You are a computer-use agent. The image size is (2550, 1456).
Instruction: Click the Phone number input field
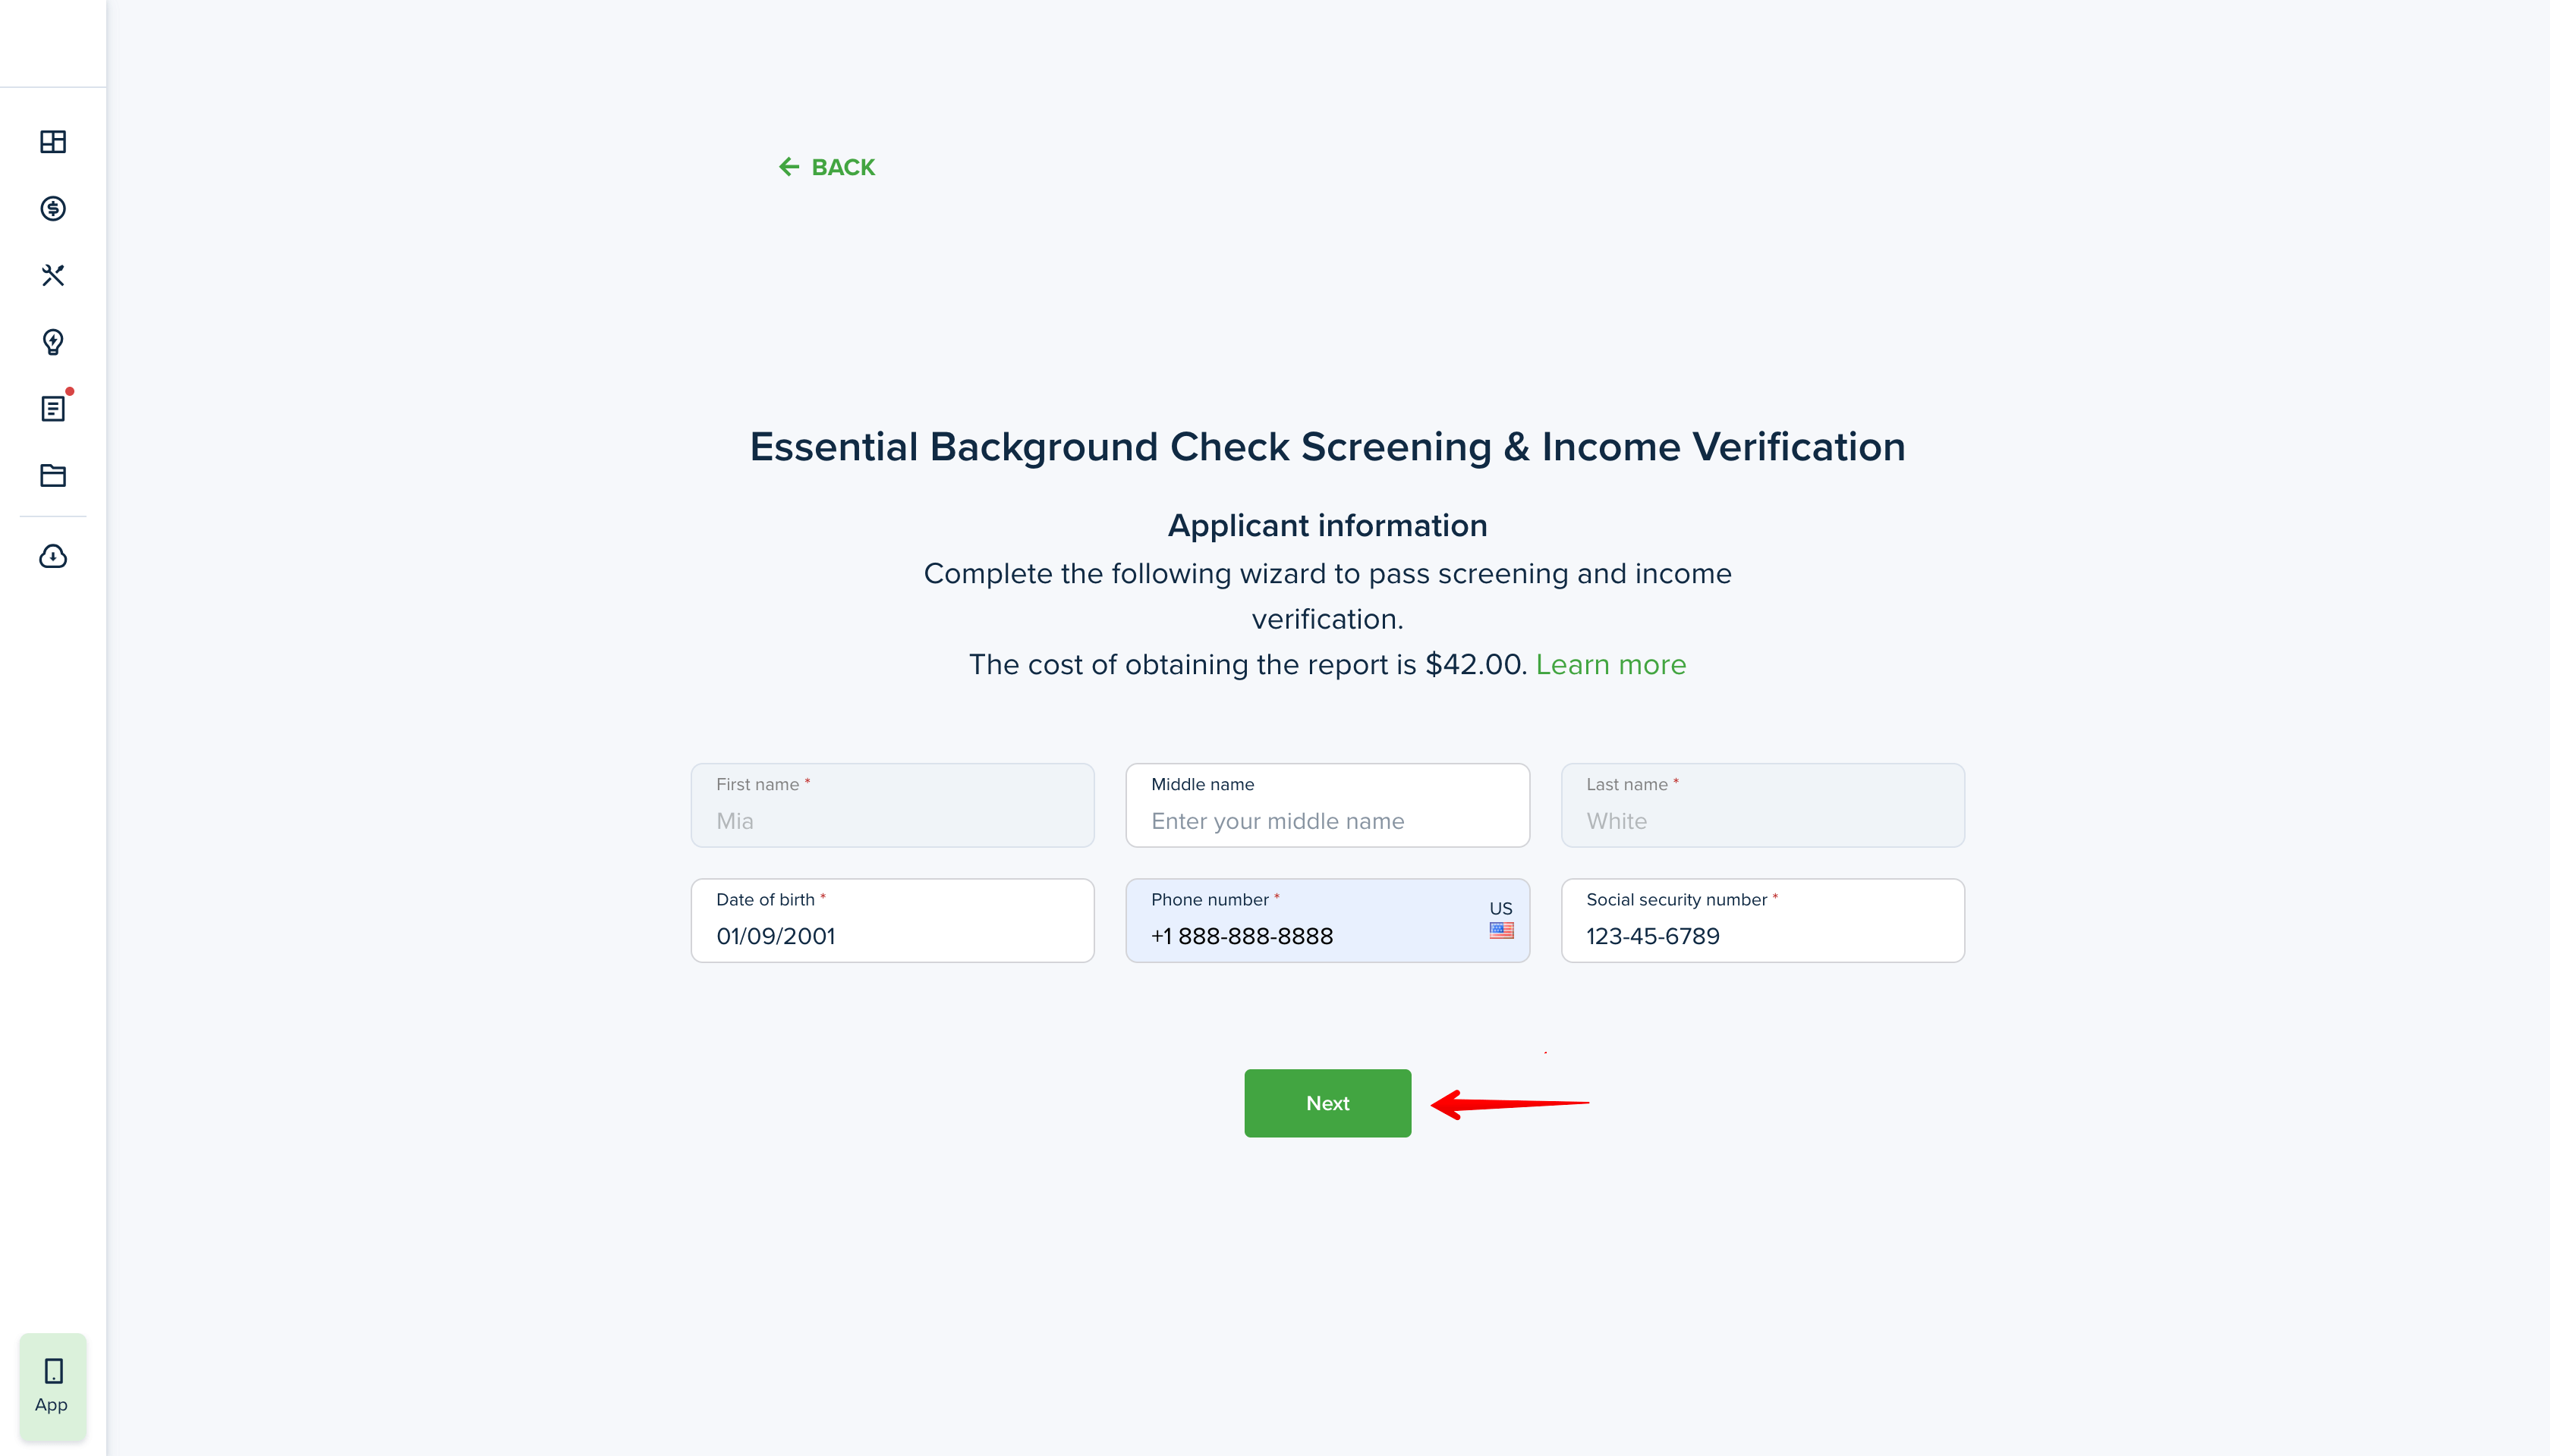click(x=1301, y=936)
